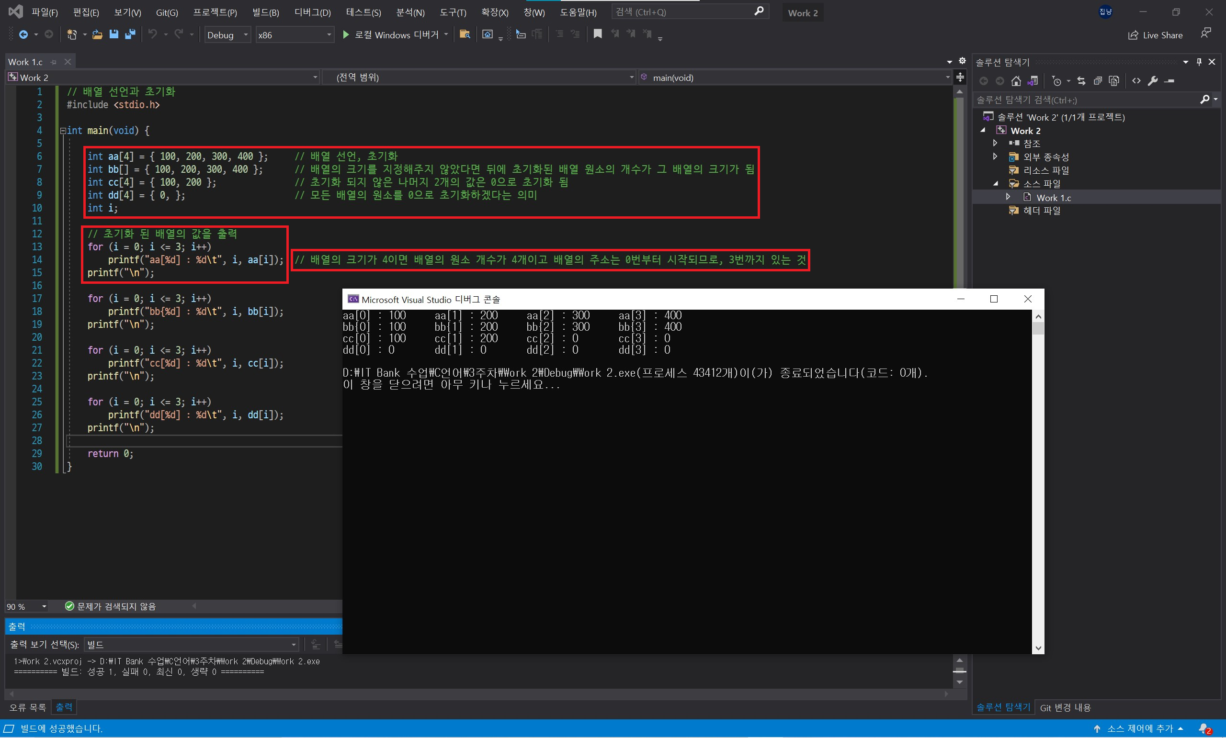Click the Open File folder icon
Image resolution: width=1226 pixels, height=738 pixels.
click(98, 34)
